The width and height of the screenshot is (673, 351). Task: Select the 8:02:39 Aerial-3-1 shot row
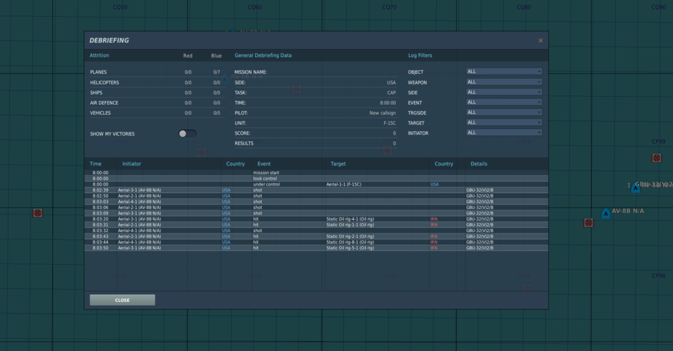pyautogui.click(x=316, y=190)
